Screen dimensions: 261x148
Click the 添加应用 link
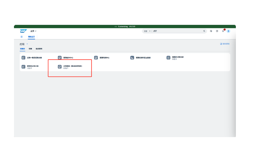click(225, 44)
